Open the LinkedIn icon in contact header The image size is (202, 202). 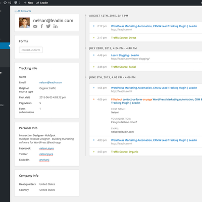pos(56,26)
